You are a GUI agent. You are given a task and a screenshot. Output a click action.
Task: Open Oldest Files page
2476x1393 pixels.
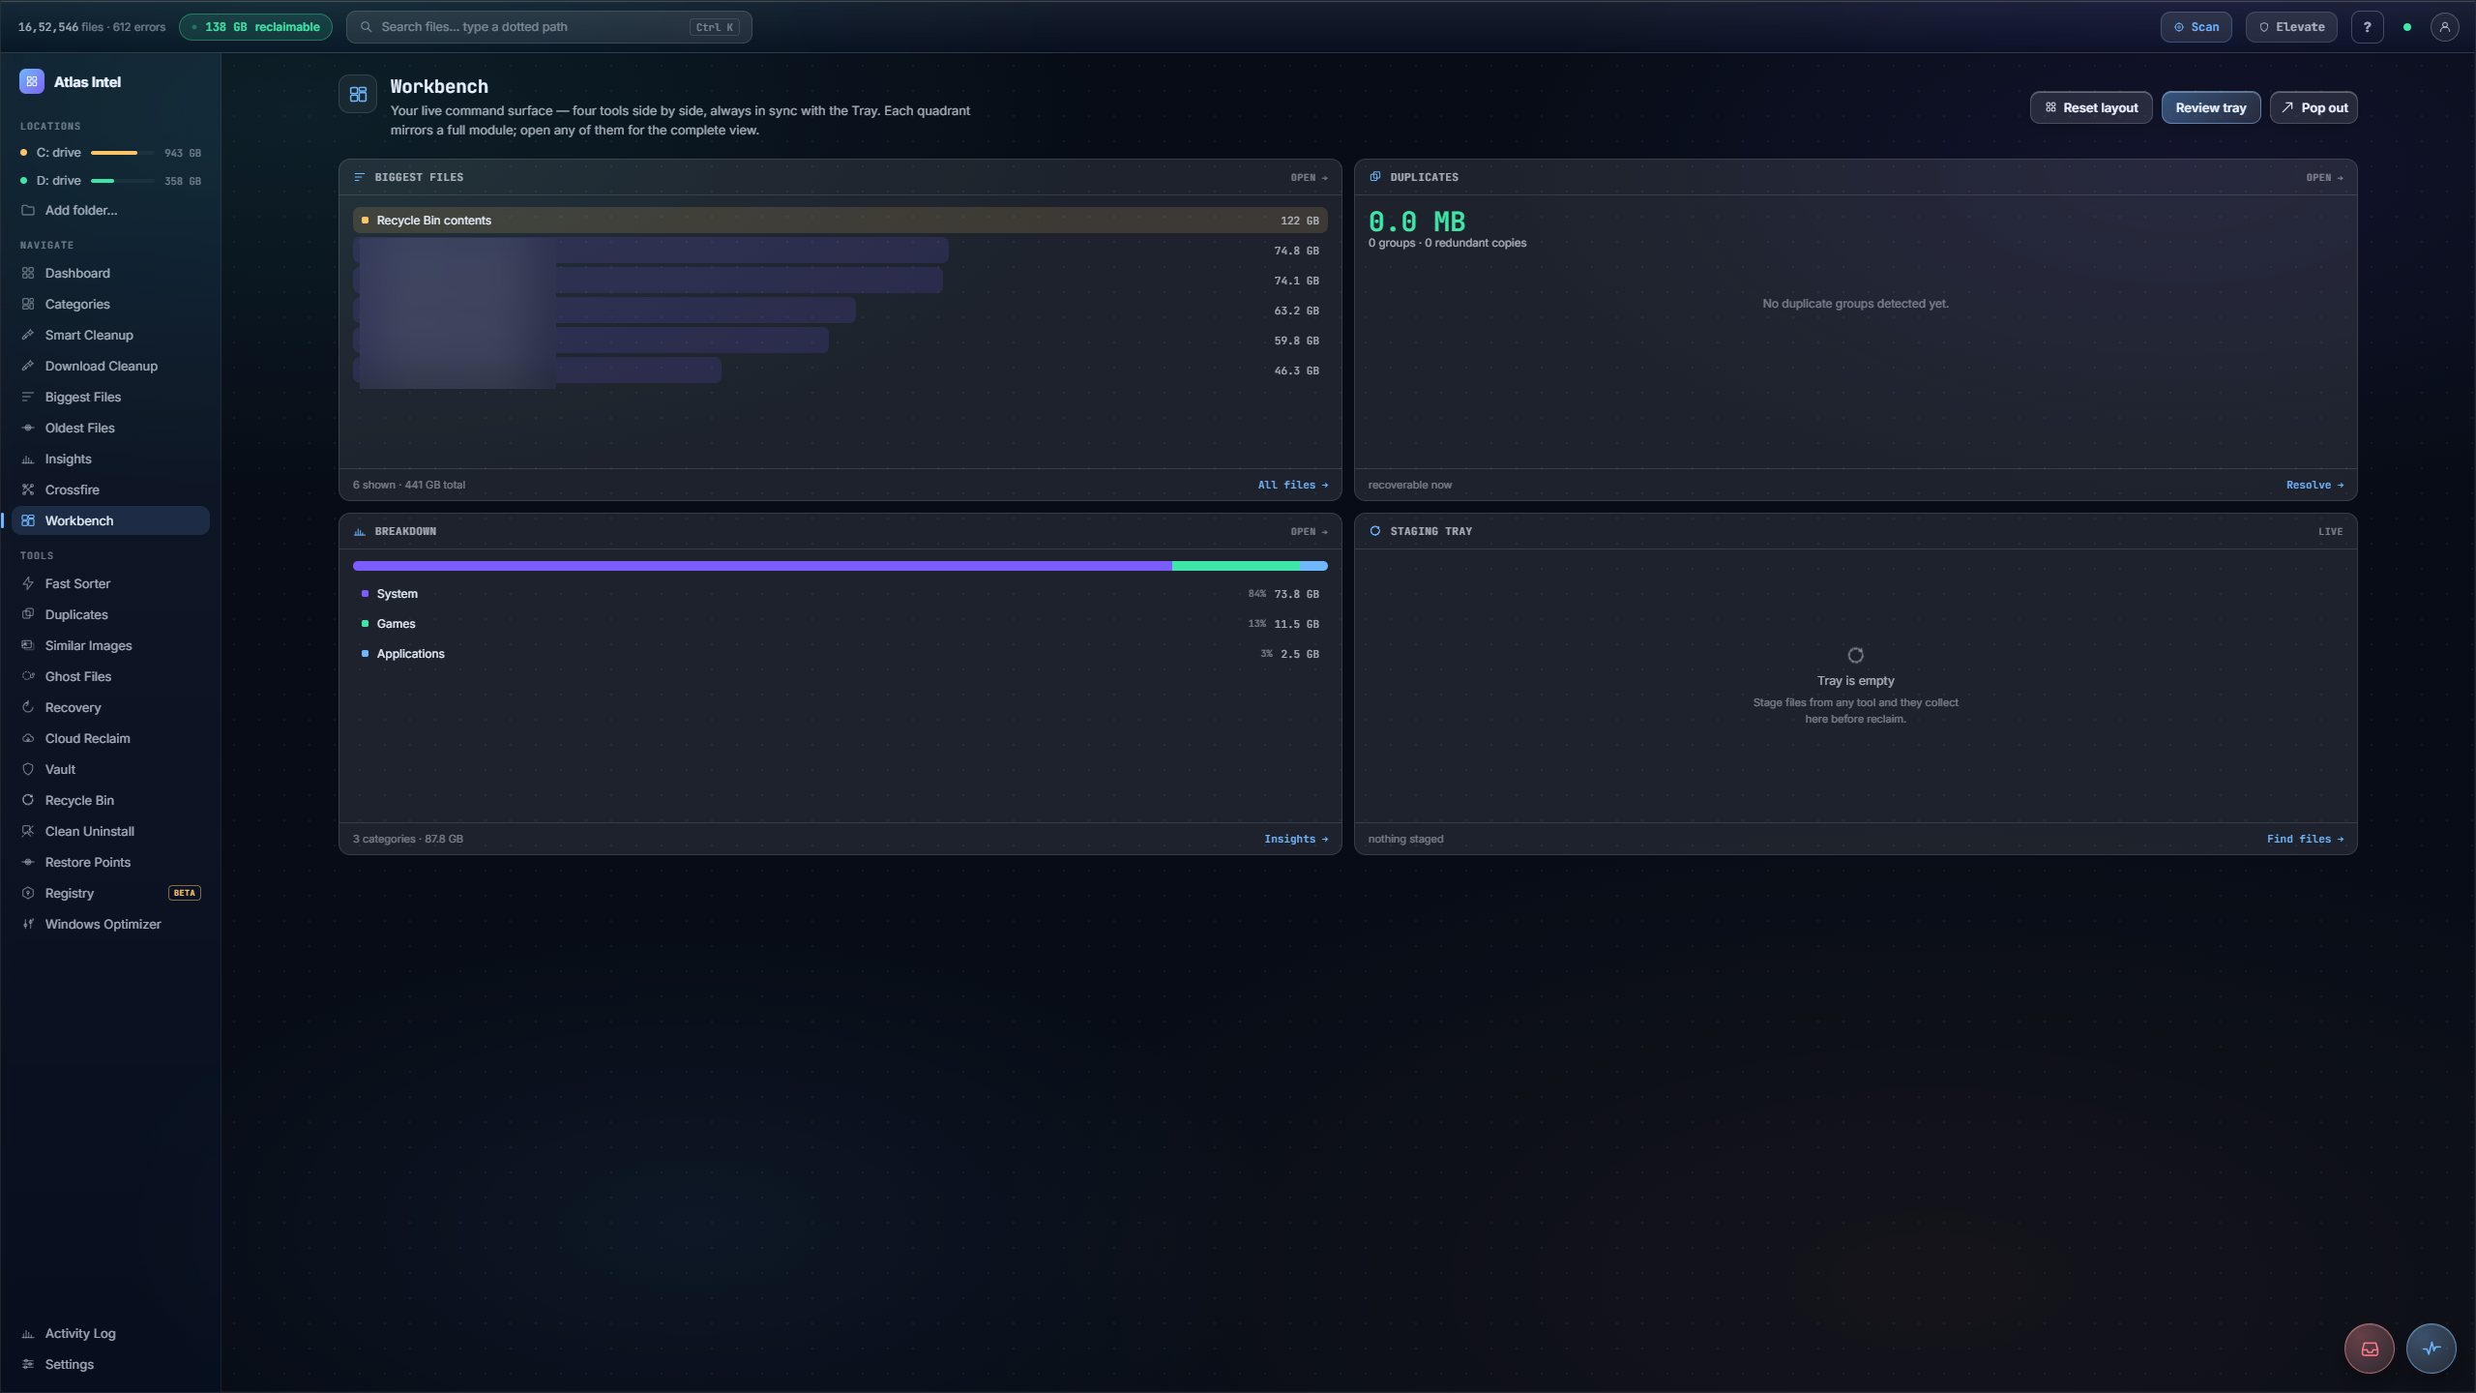(x=110, y=428)
